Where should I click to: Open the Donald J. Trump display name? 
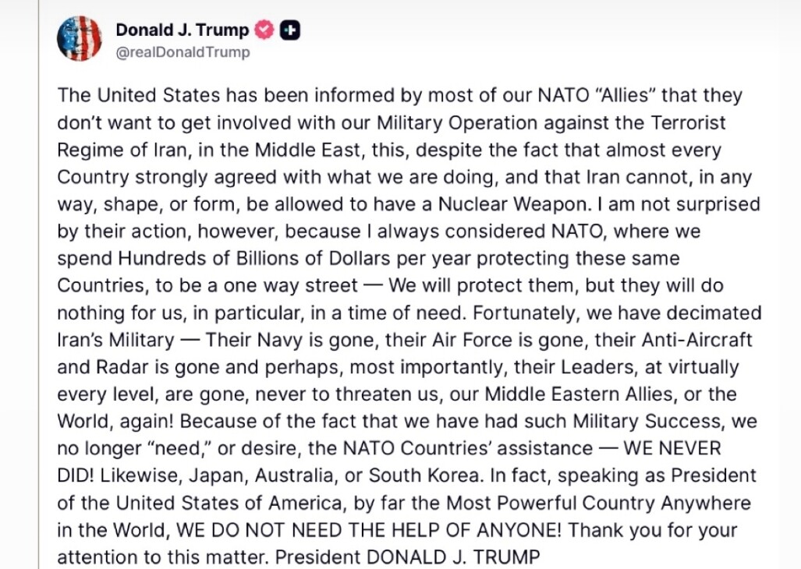[x=182, y=30]
